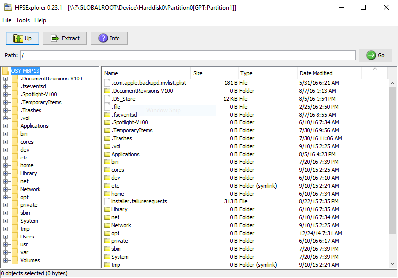Select the private row in file list
Screen dimensions: 398x278
[245, 241]
